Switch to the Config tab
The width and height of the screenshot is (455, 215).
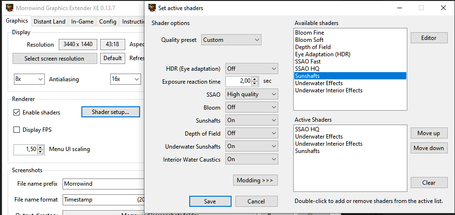[x=108, y=22]
